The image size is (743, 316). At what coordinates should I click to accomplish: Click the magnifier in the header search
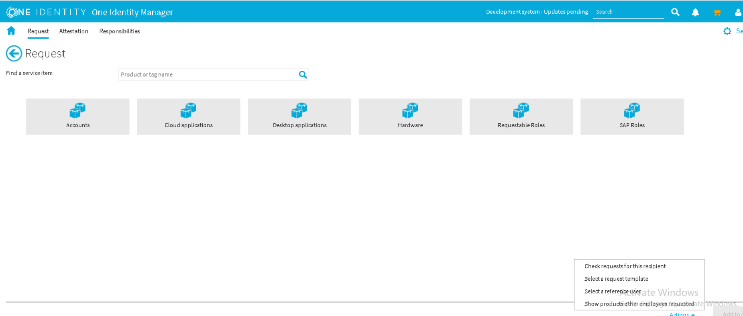click(x=675, y=12)
